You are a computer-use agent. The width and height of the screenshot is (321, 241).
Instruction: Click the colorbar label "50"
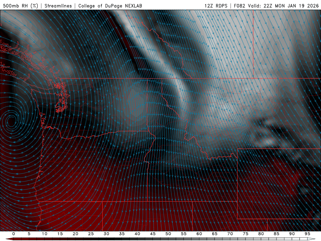pyautogui.click(x=168, y=234)
